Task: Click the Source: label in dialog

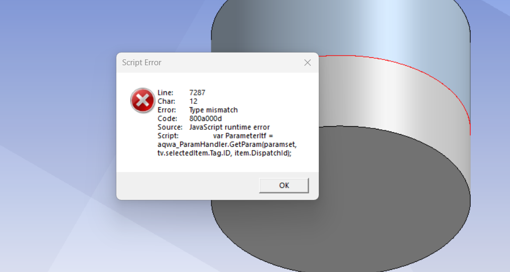Action: pyautogui.click(x=170, y=127)
